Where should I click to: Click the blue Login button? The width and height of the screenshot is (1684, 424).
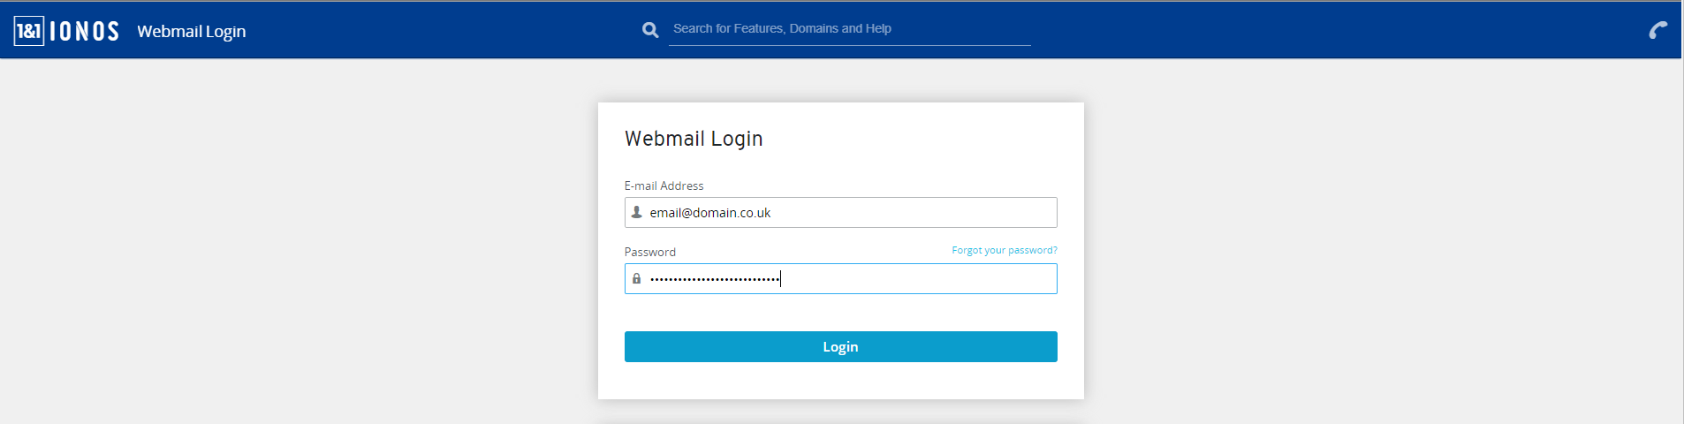(840, 346)
